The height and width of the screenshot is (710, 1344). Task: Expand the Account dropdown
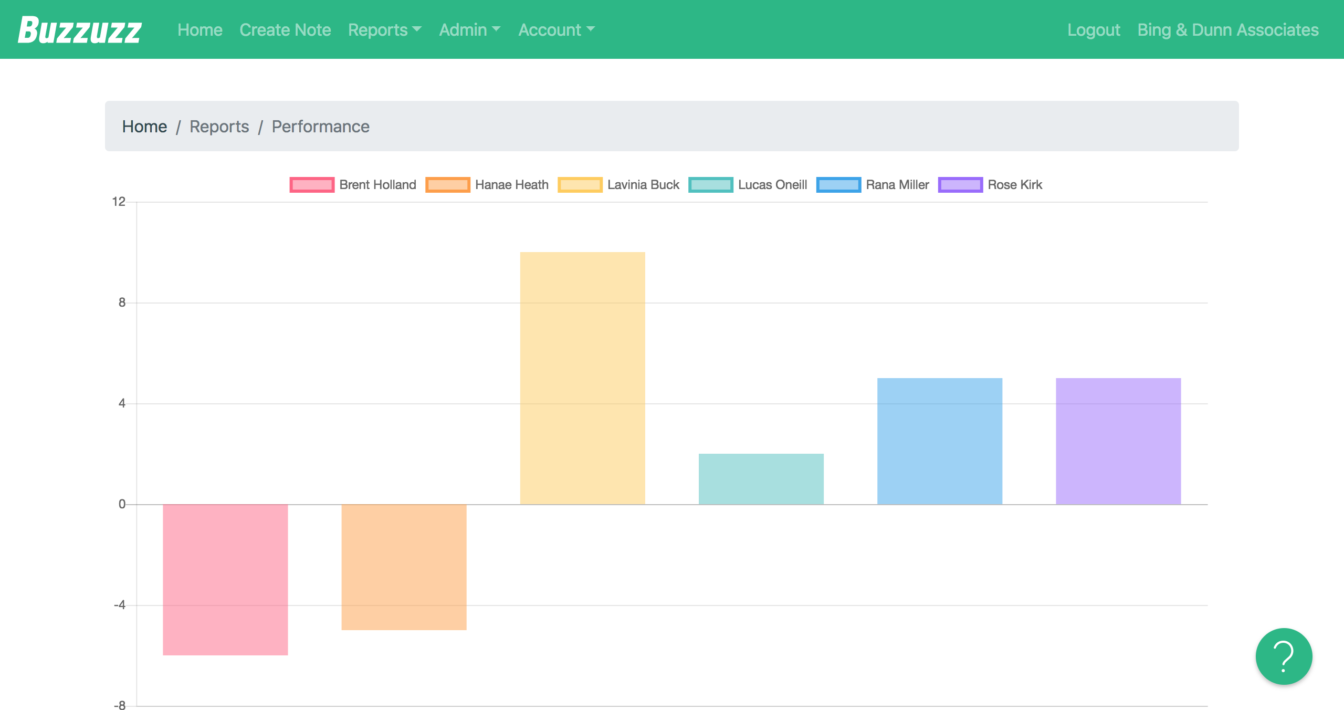[x=556, y=30]
